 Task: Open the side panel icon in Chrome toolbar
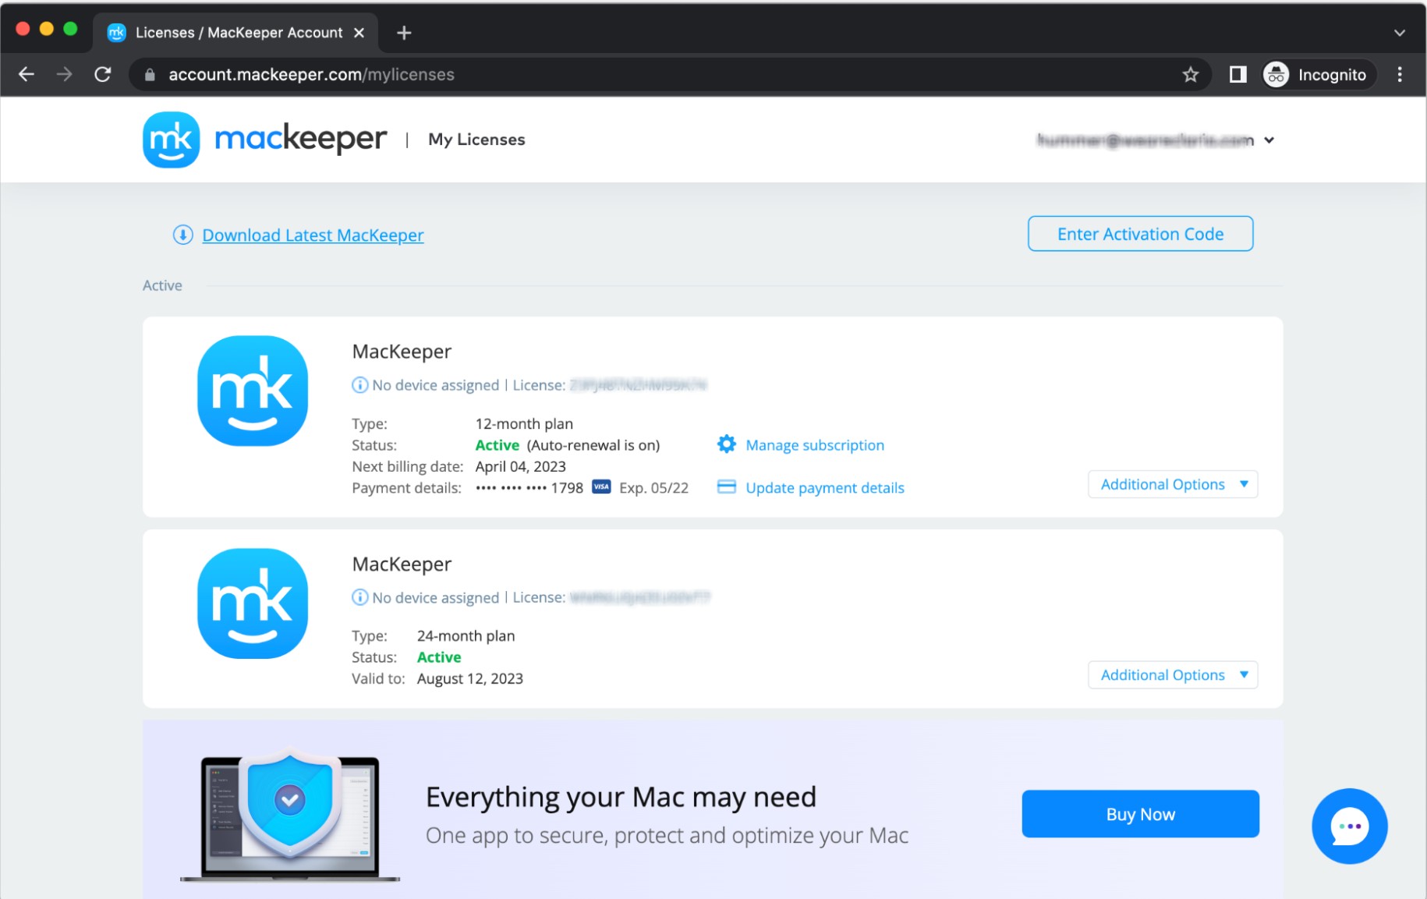pyautogui.click(x=1238, y=74)
